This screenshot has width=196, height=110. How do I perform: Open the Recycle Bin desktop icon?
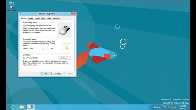(x=12, y=6)
